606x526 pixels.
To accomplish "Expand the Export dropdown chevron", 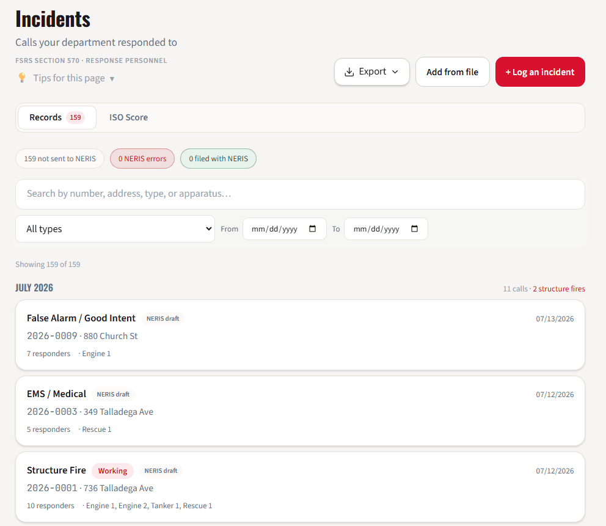I will 395,72.
